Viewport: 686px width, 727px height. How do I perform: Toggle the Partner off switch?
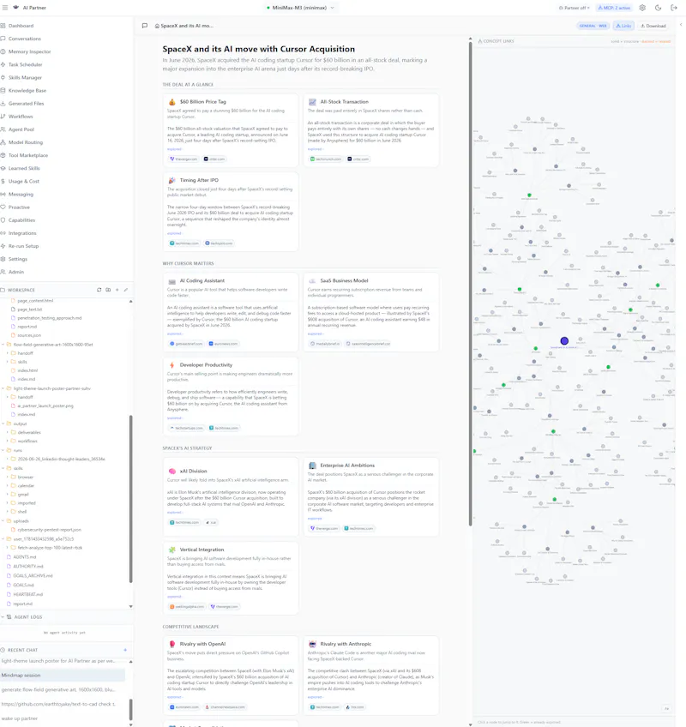coord(575,8)
